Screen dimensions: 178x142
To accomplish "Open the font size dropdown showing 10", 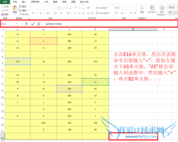I will click(64, 8).
